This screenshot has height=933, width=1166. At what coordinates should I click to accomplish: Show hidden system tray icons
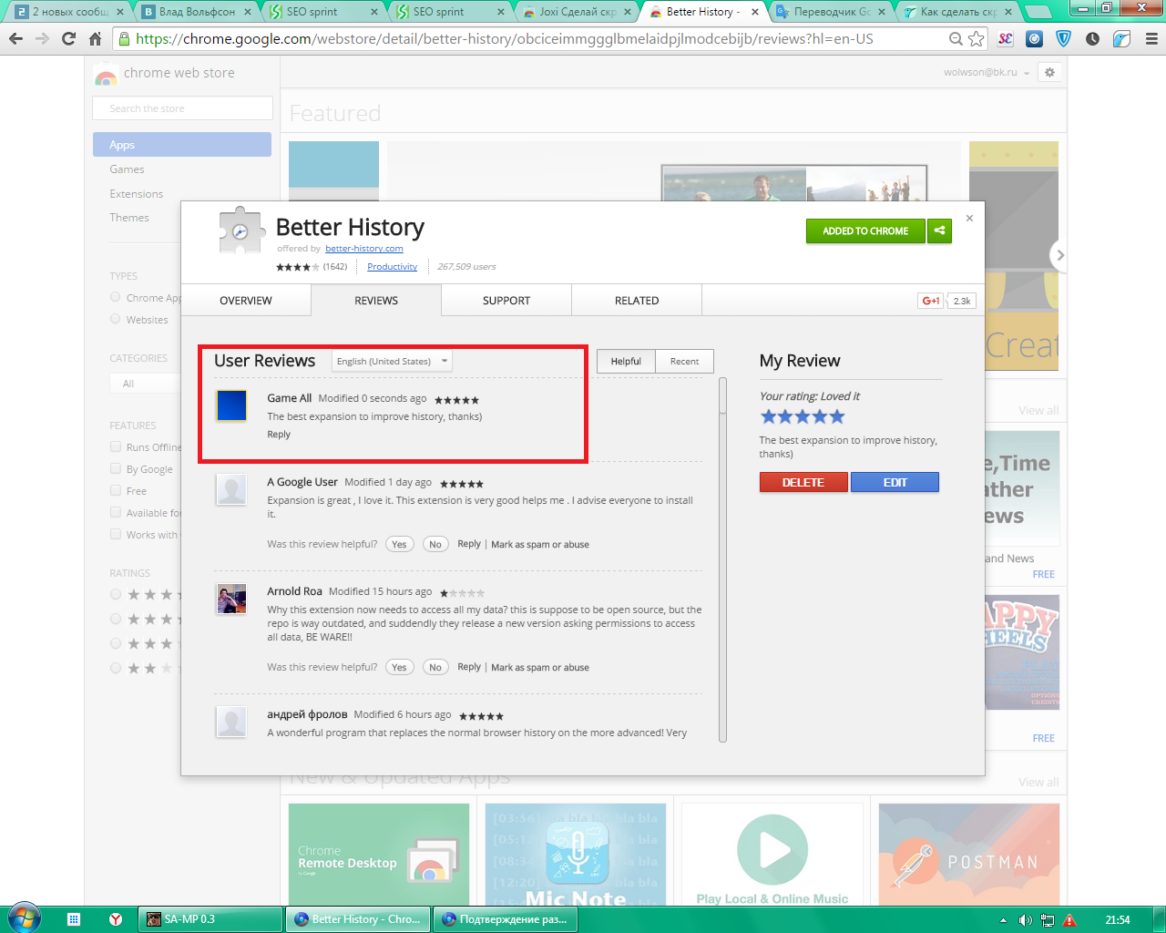coord(1003,920)
